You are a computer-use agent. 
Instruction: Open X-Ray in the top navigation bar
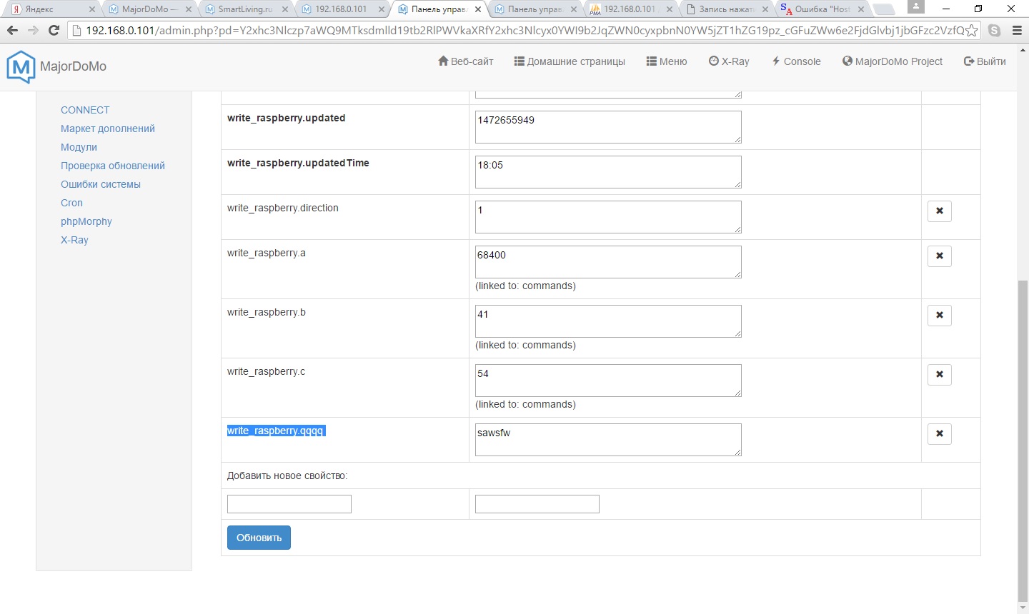(x=729, y=61)
